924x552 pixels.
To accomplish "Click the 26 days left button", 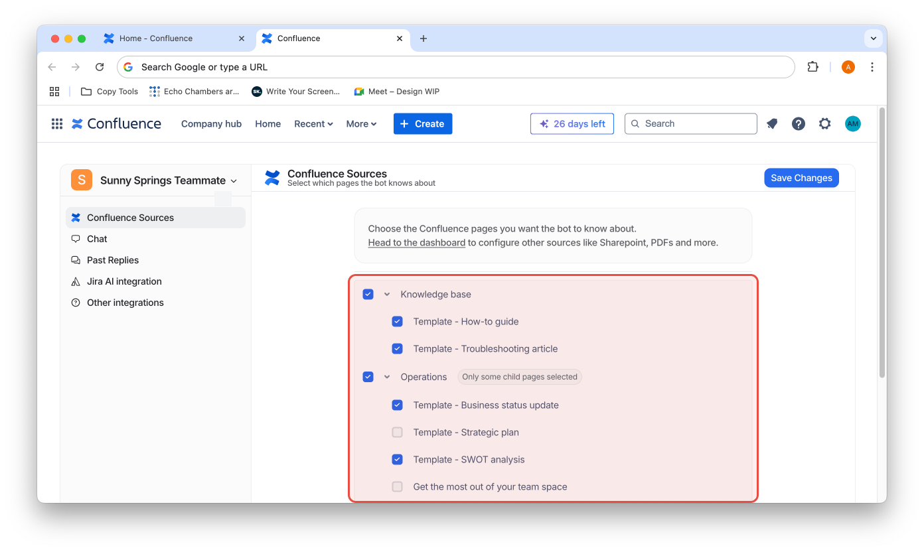I will coord(572,123).
